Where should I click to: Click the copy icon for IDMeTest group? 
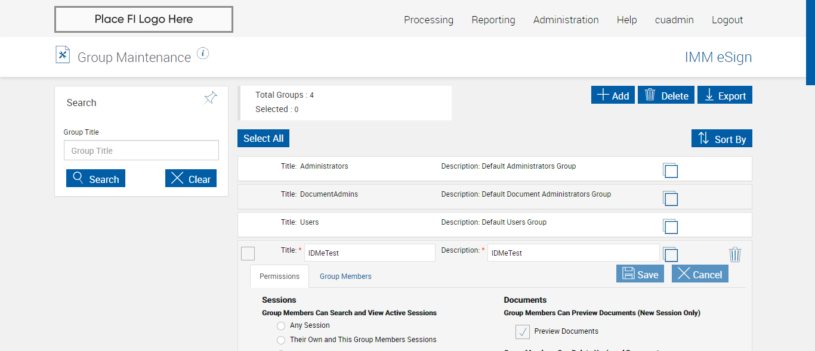pos(671,254)
